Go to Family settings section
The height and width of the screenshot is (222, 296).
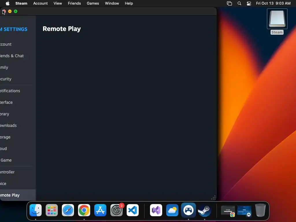point(17,67)
